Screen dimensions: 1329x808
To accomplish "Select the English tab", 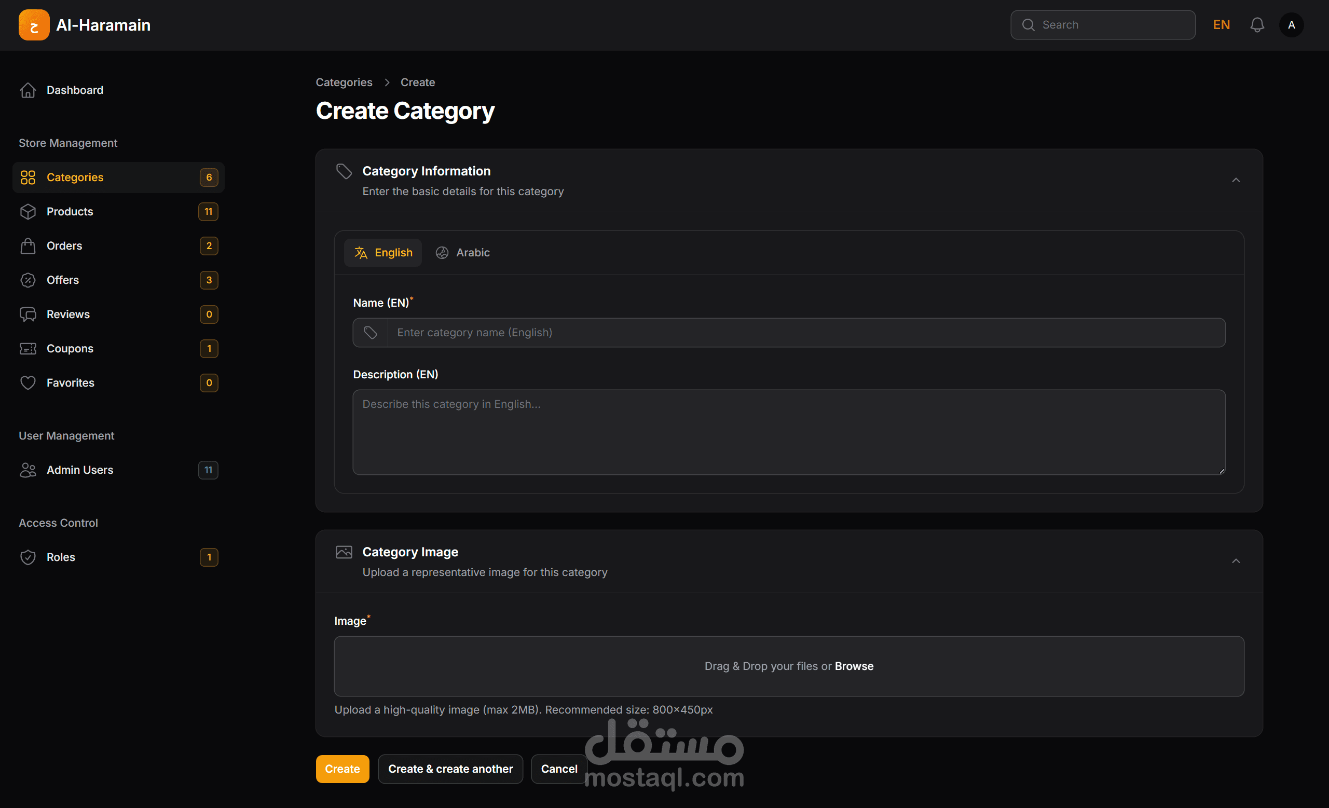I will tap(383, 252).
